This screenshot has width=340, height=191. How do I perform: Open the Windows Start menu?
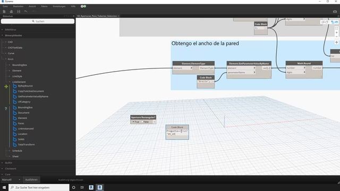[x=4, y=187]
